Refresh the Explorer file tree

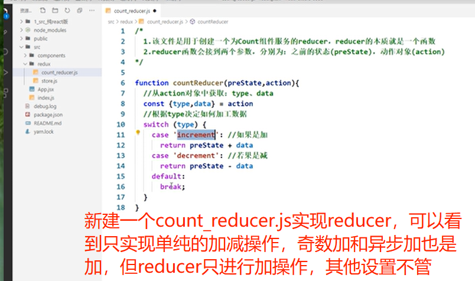pyautogui.click(x=67, y=11)
